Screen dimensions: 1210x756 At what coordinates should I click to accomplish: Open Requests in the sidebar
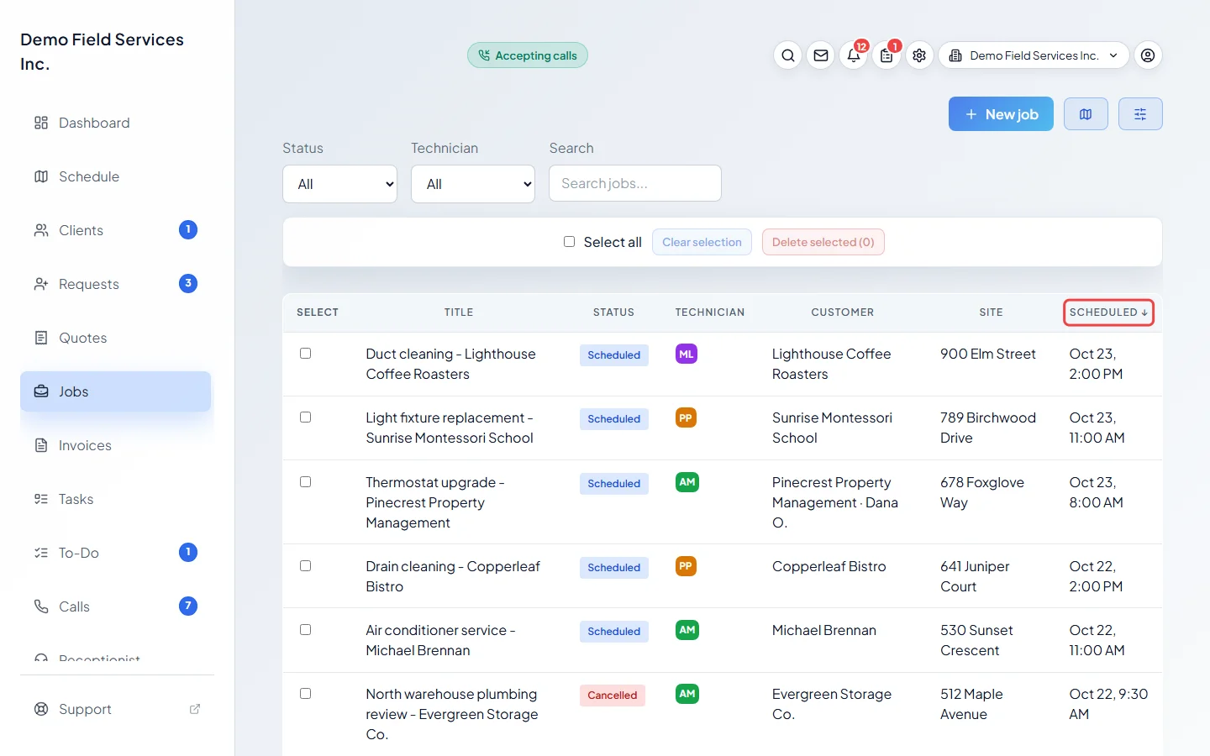(116, 284)
